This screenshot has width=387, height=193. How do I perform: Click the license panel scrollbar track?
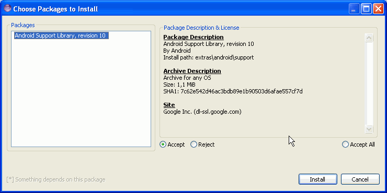(369, 83)
